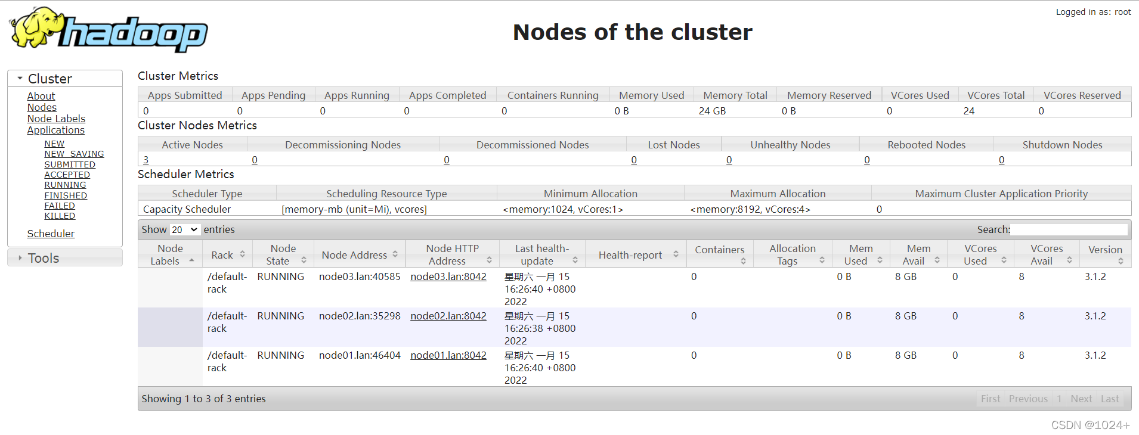The width and height of the screenshot is (1139, 435).
Task: Show NEW_SAVING applications
Action: 74,154
